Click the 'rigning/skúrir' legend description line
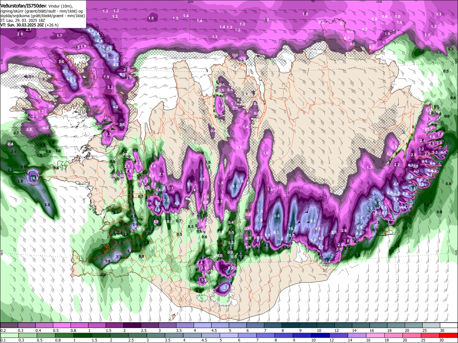Image resolution: width=458 pixels, height=343 pixels. tap(42, 11)
